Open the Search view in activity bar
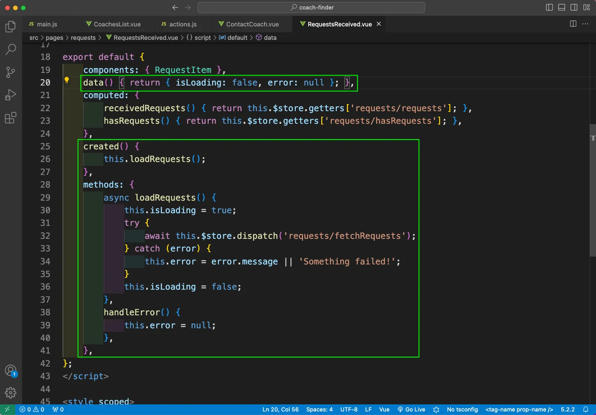Image resolution: width=596 pixels, height=415 pixels. (x=11, y=49)
